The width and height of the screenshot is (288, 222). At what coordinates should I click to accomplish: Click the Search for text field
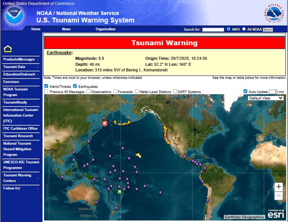coord(213,30)
